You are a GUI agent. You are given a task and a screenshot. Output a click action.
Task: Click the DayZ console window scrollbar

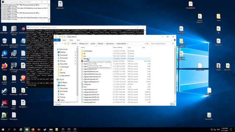[x=49, y=14]
